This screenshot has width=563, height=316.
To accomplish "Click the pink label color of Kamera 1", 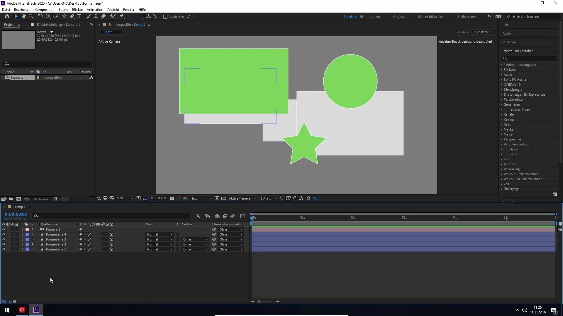I will click(x=27, y=230).
